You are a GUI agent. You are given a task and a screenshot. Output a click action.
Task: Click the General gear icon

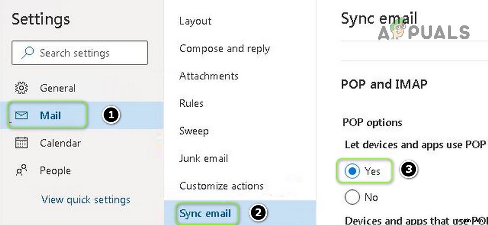click(x=21, y=88)
